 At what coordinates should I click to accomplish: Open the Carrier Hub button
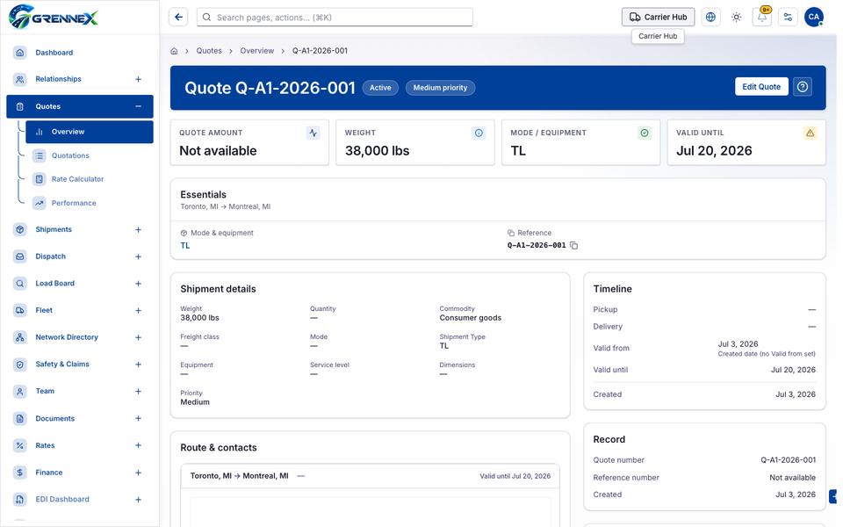point(658,18)
